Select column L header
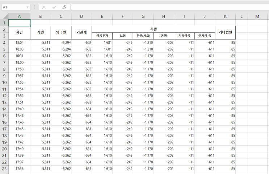The image size is (269, 174). (x=241, y=16)
